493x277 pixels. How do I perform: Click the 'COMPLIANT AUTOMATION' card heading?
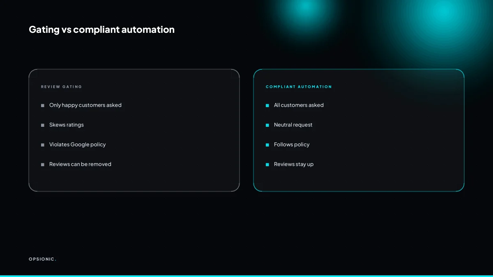pos(299,87)
